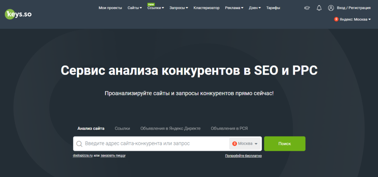
Task: Click the Yandex icon in Москва selector
Action: click(x=234, y=144)
